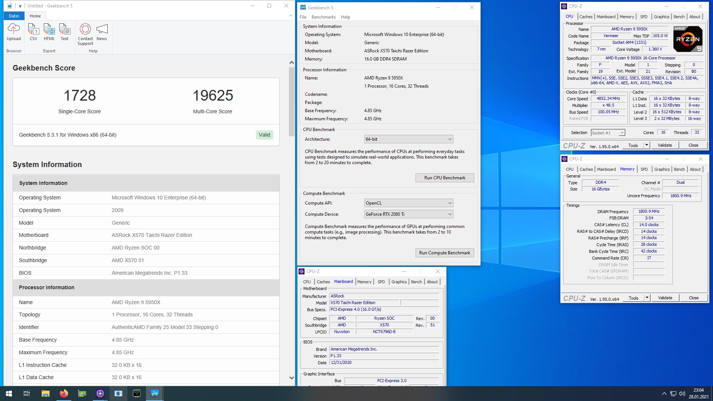
Task: Open Bench tab in top CPU-Z window
Action: (x=679, y=17)
